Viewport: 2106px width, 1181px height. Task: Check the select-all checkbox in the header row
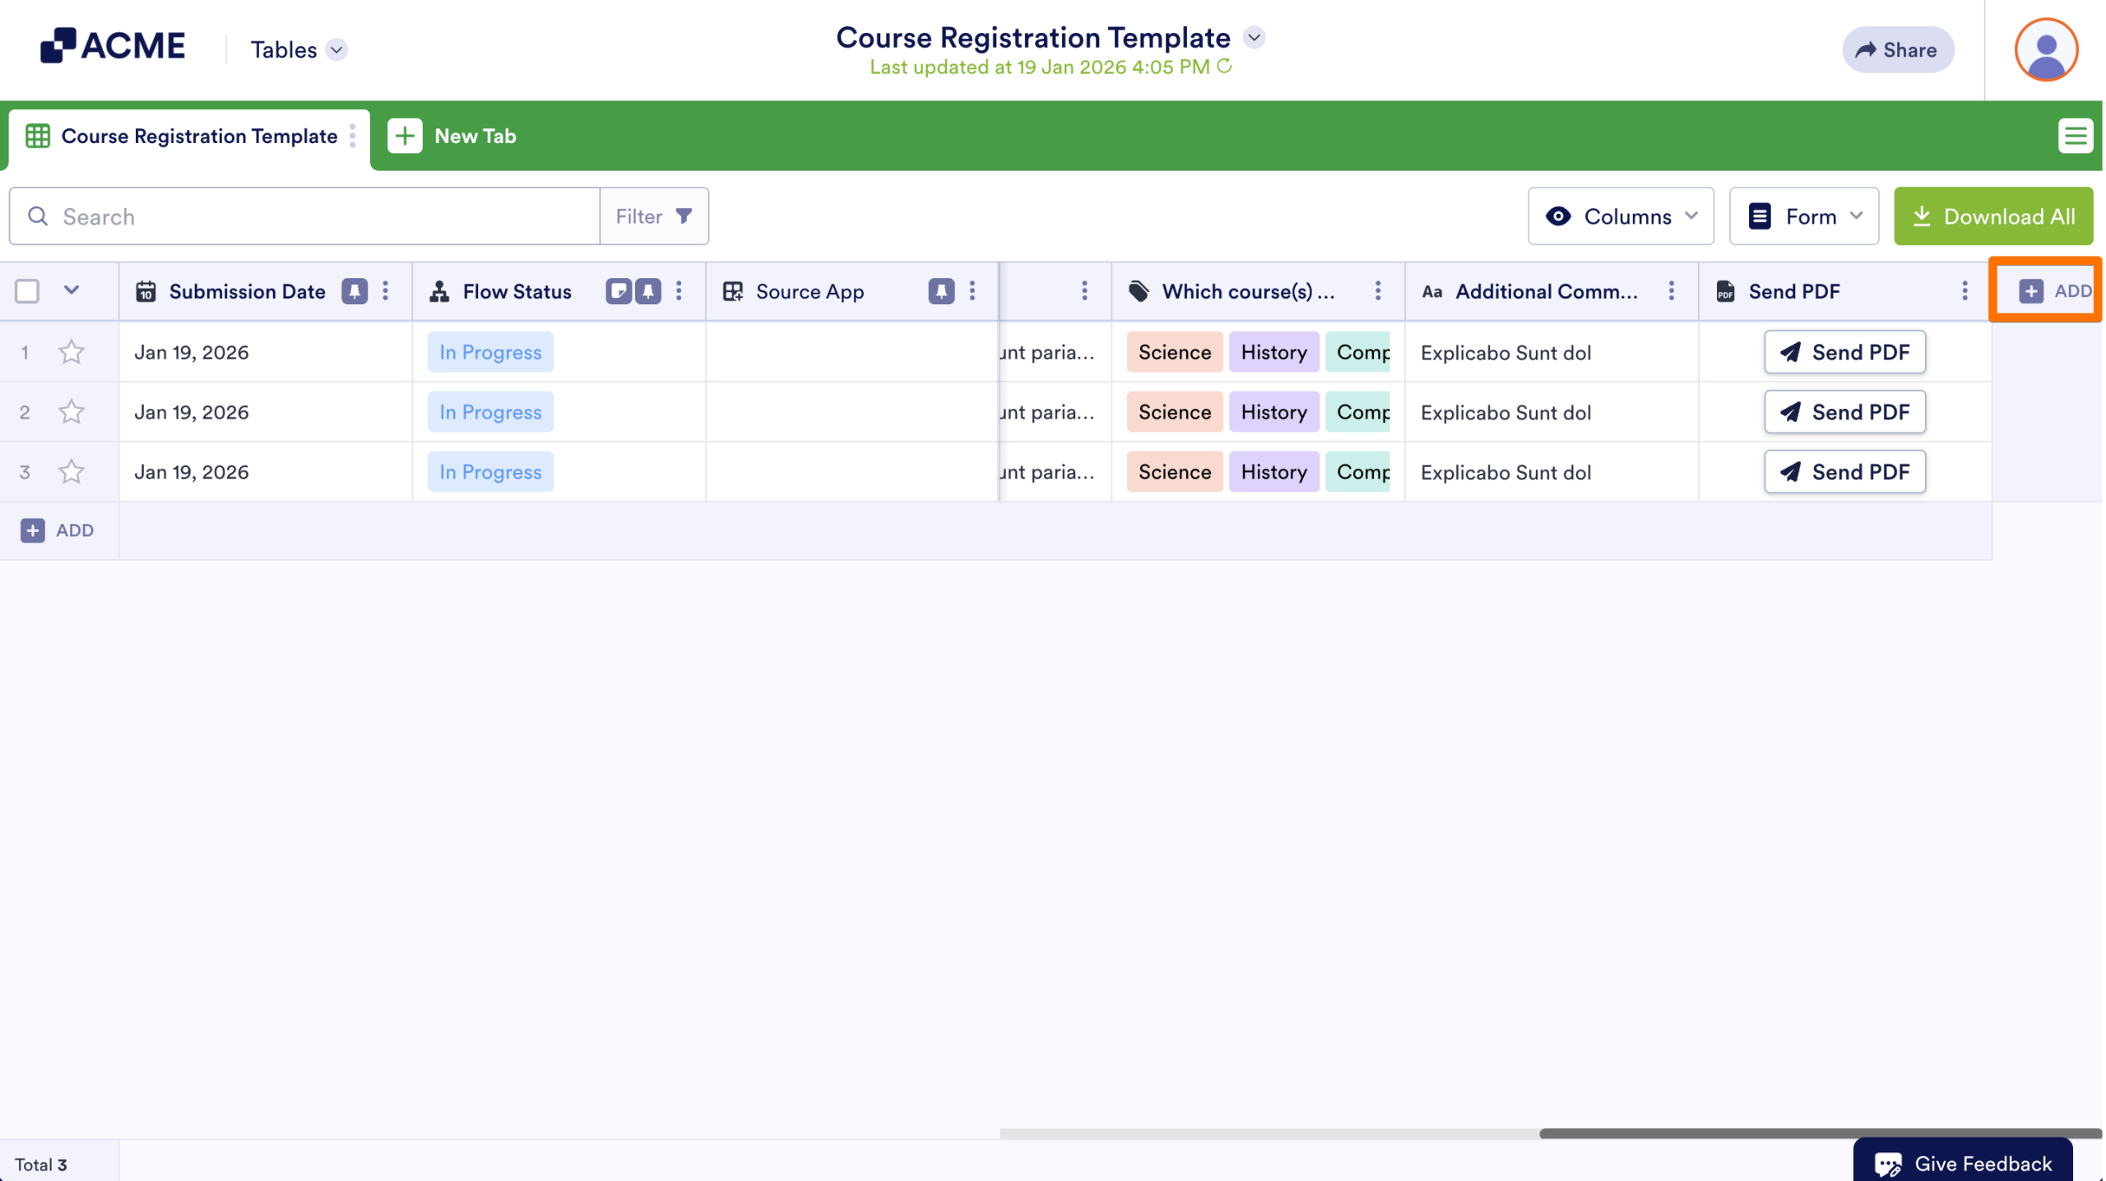click(x=27, y=291)
